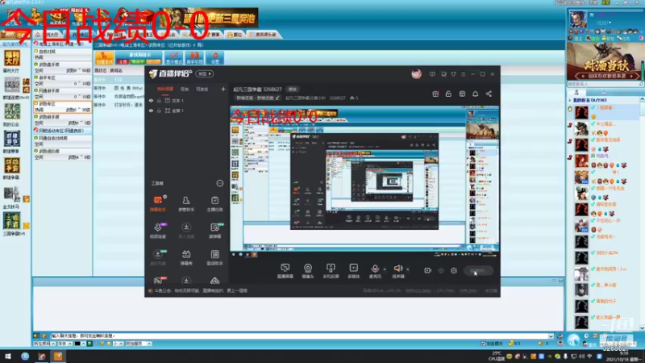Click 新手引导 in the game lobby toolbar
This screenshot has width=645, height=363.
[x=194, y=58]
